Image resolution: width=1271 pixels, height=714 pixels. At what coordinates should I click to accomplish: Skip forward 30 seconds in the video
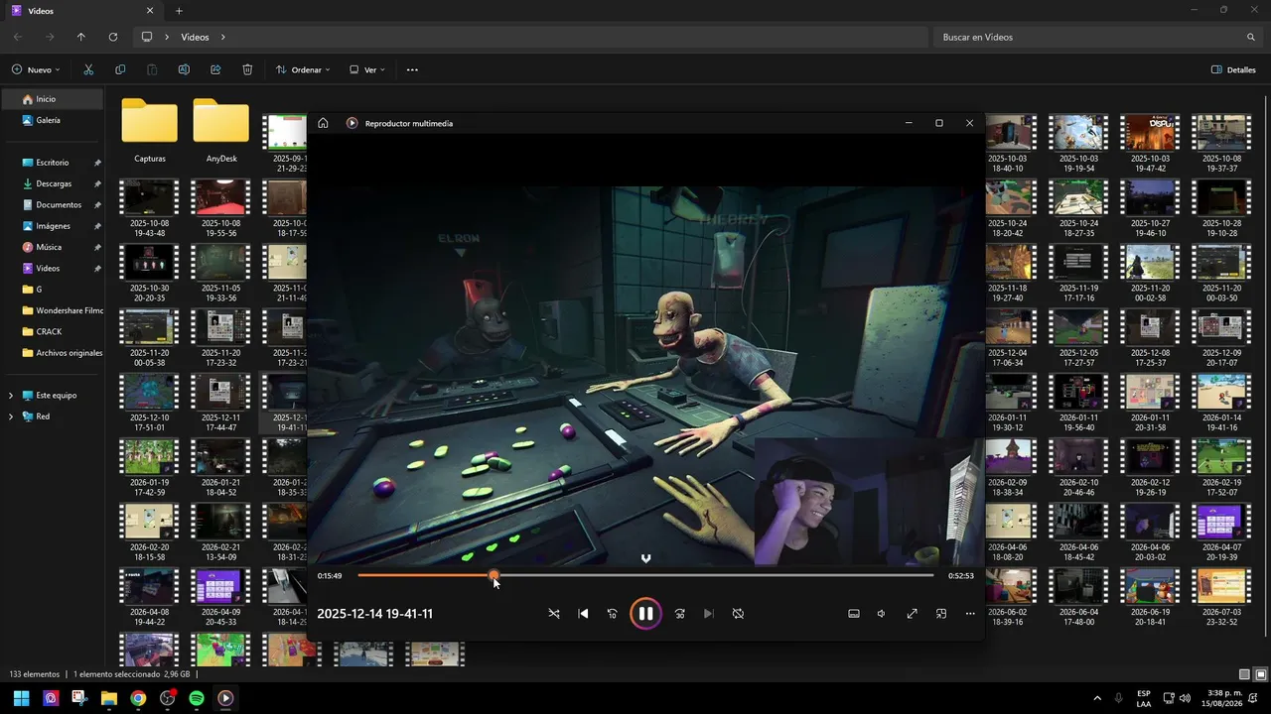[x=679, y=614]
